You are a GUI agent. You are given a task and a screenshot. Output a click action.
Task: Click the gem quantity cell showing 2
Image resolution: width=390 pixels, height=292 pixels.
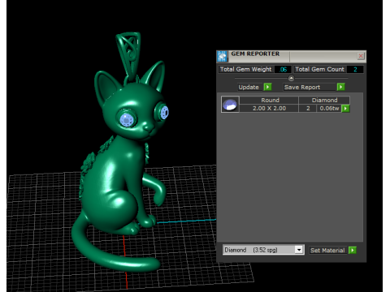[308, 108]
